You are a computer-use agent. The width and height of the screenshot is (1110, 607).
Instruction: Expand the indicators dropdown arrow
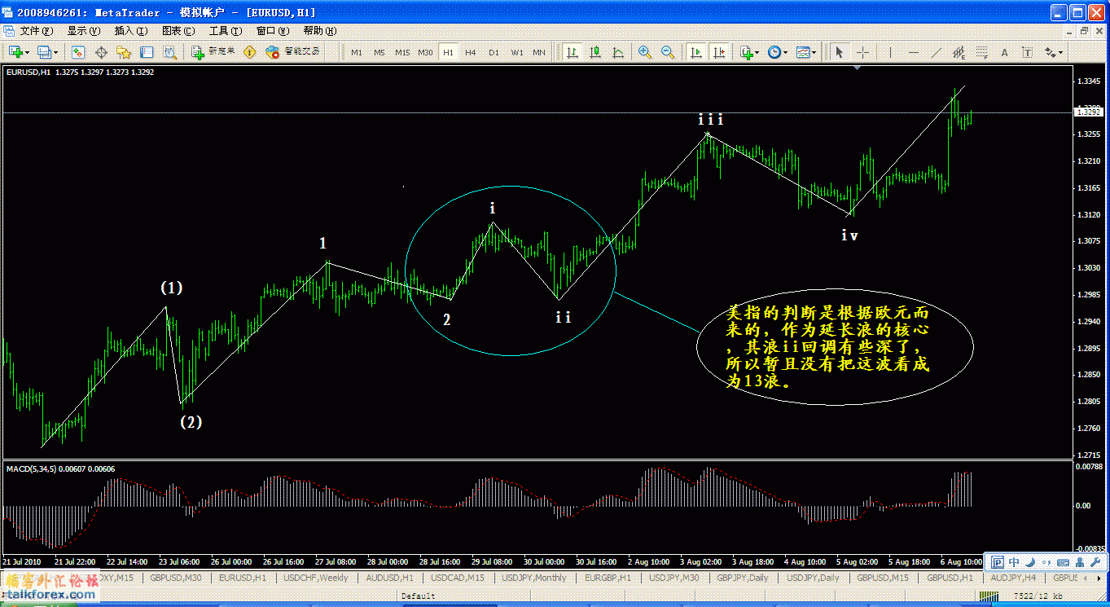coord(757,53)
